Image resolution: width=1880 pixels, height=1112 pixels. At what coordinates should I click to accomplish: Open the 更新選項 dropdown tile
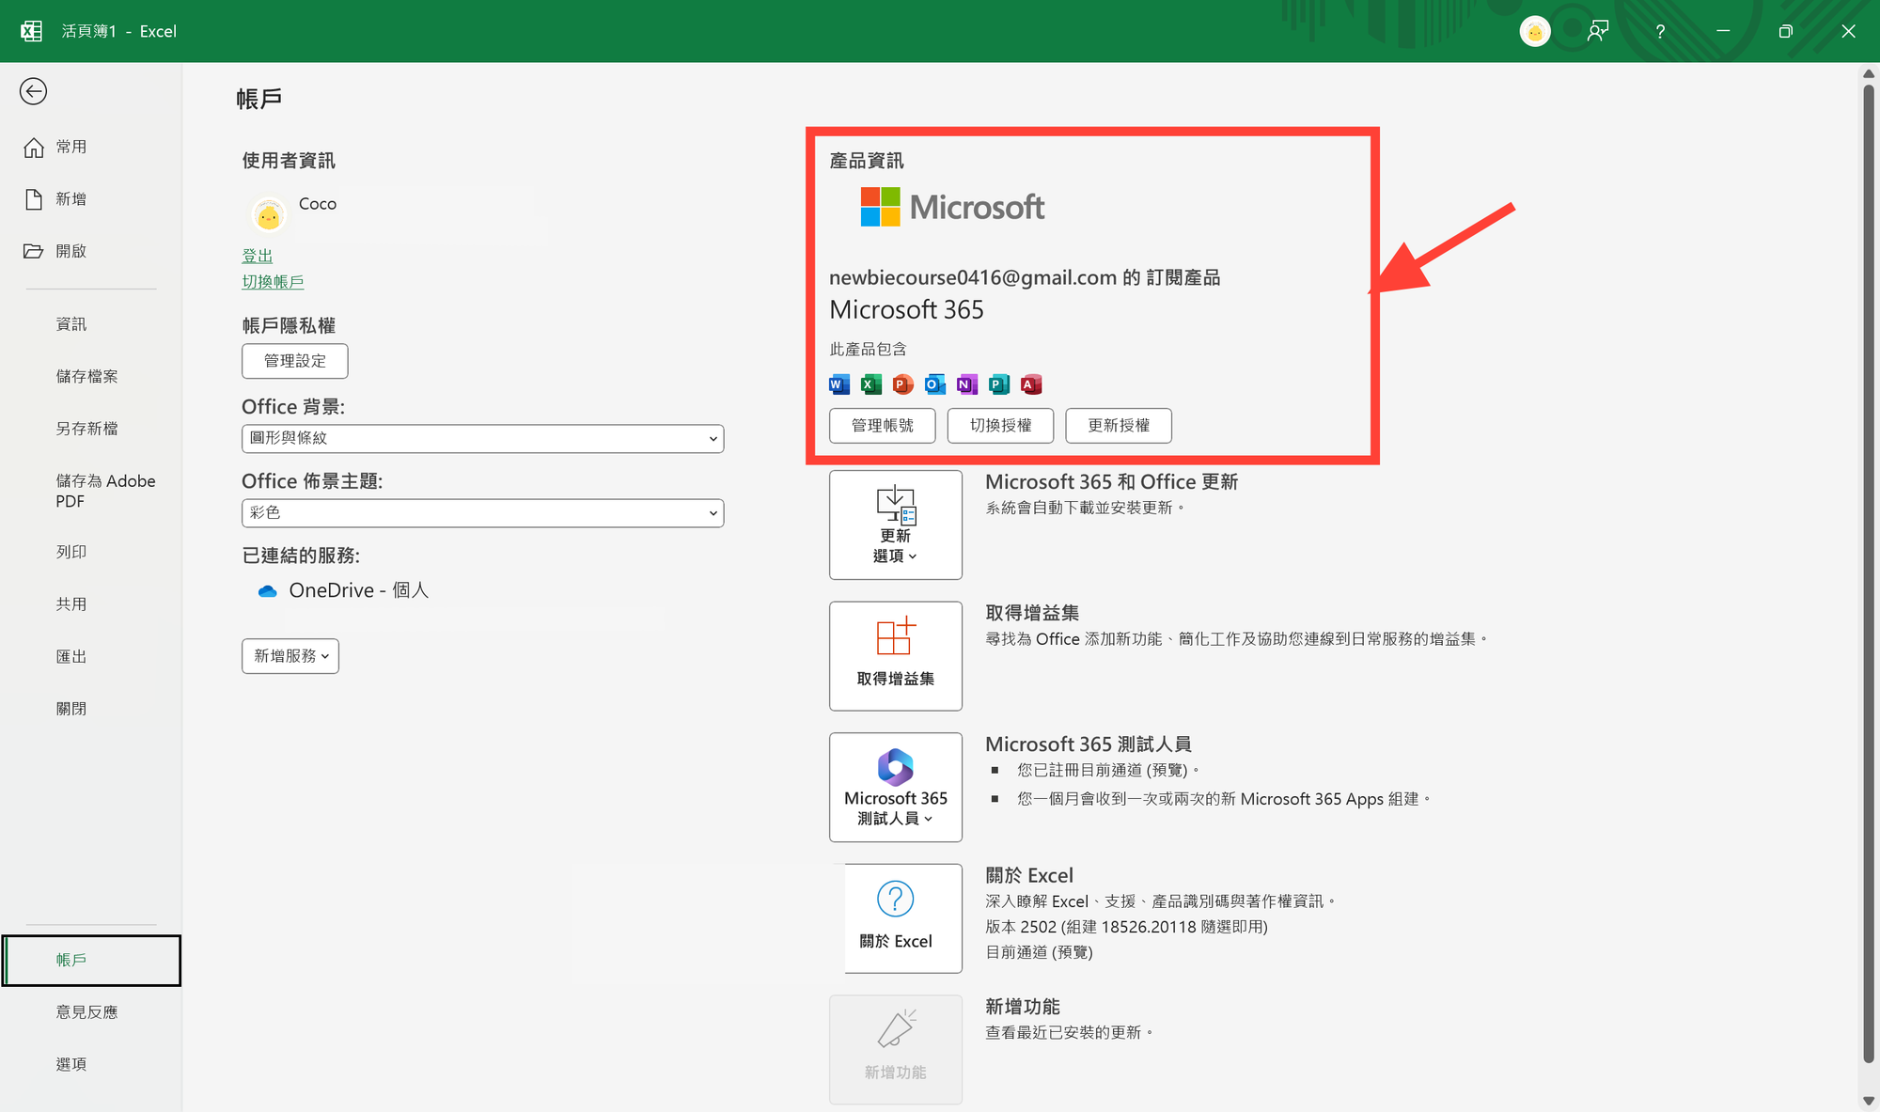click(x=895, y=525)
